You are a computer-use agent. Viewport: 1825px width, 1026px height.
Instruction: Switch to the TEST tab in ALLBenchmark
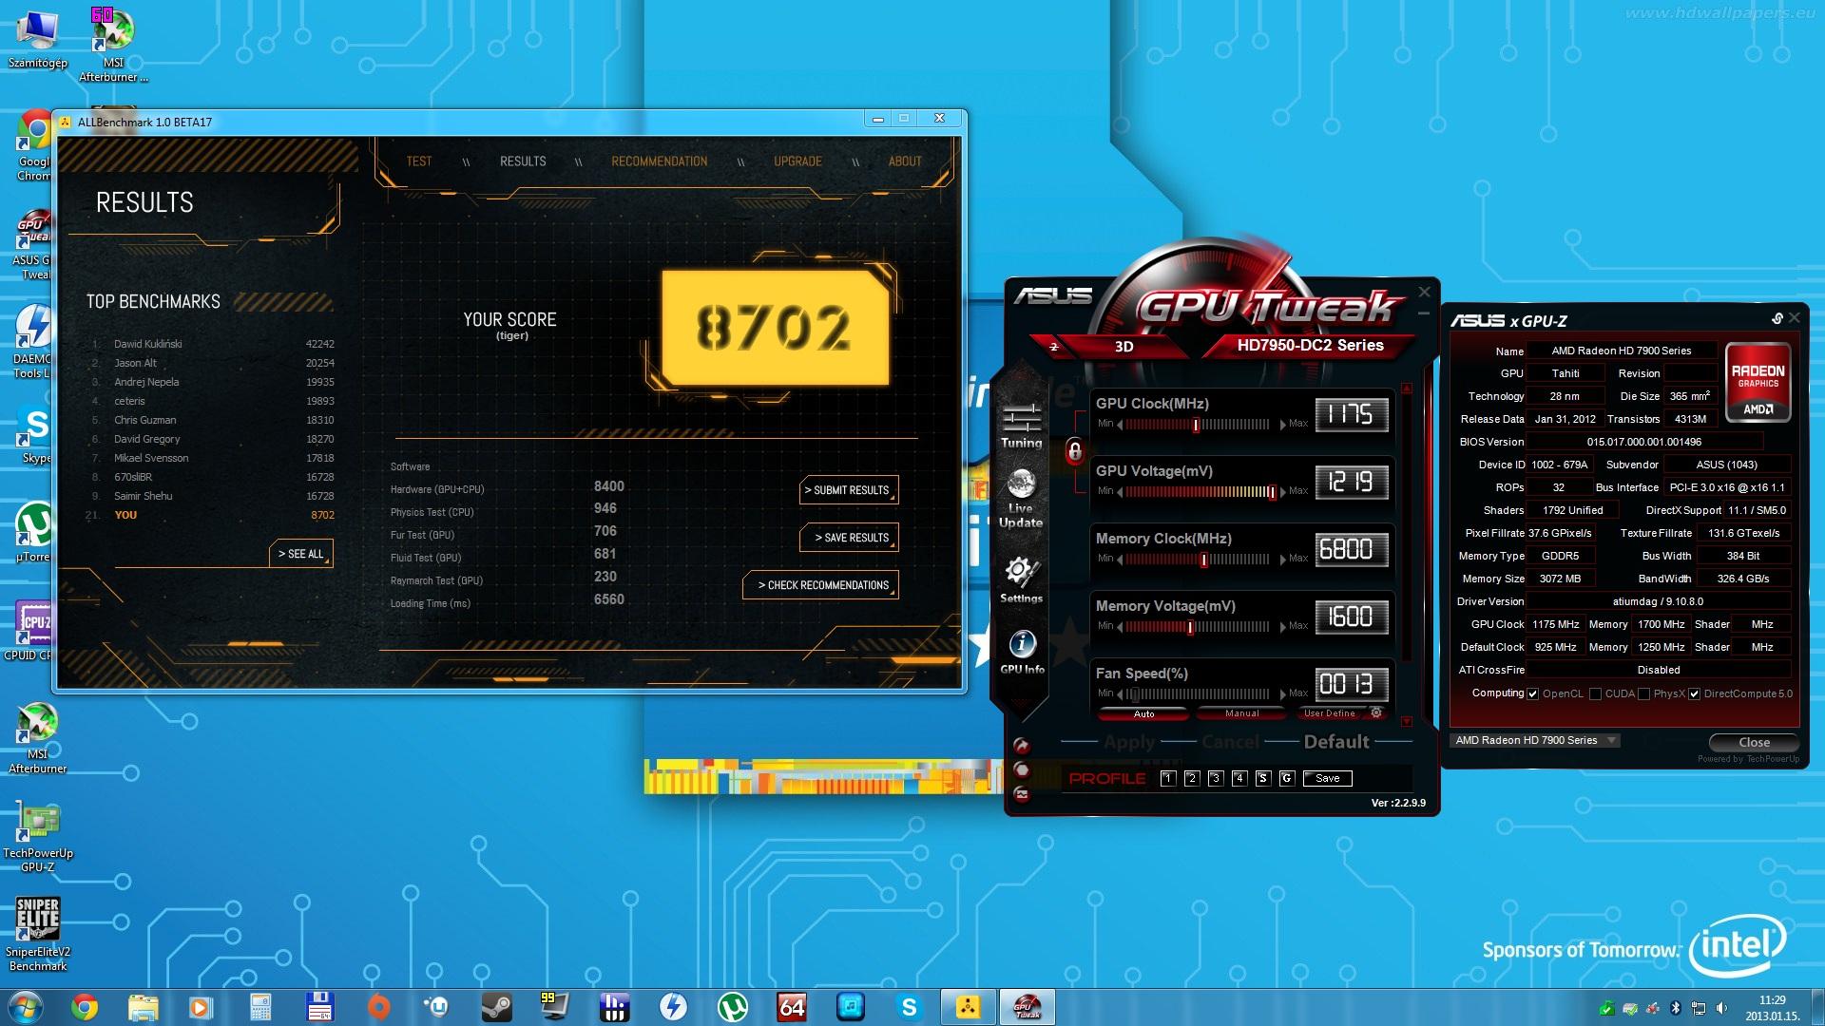point(418,161)
